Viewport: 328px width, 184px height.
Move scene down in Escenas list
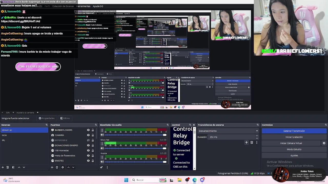24,167
